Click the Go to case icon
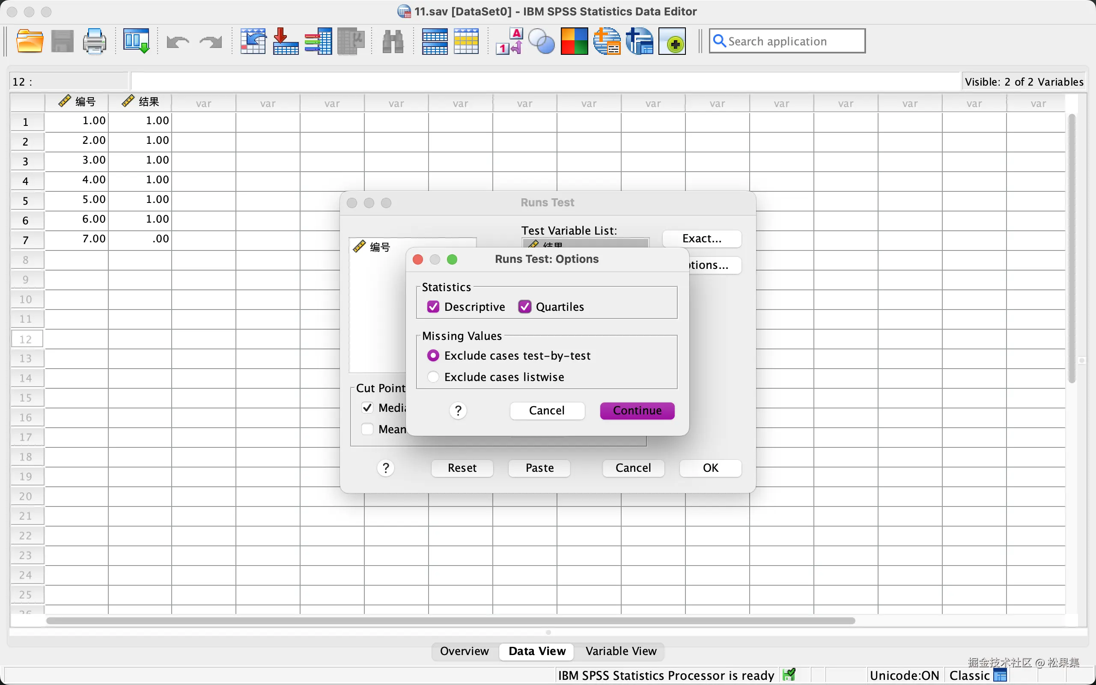The image size is (1096, 685). pyautogui.click(x=253, y=41)
